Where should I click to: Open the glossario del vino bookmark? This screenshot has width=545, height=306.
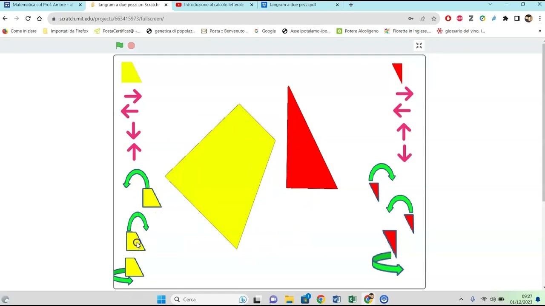point(461,31)
